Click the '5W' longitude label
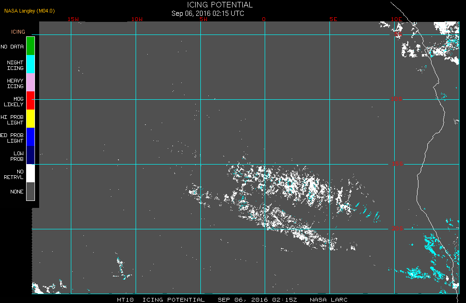 [204, 19]
